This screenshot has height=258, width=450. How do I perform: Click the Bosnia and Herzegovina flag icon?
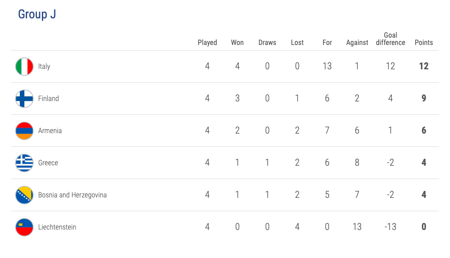[24, 195]
